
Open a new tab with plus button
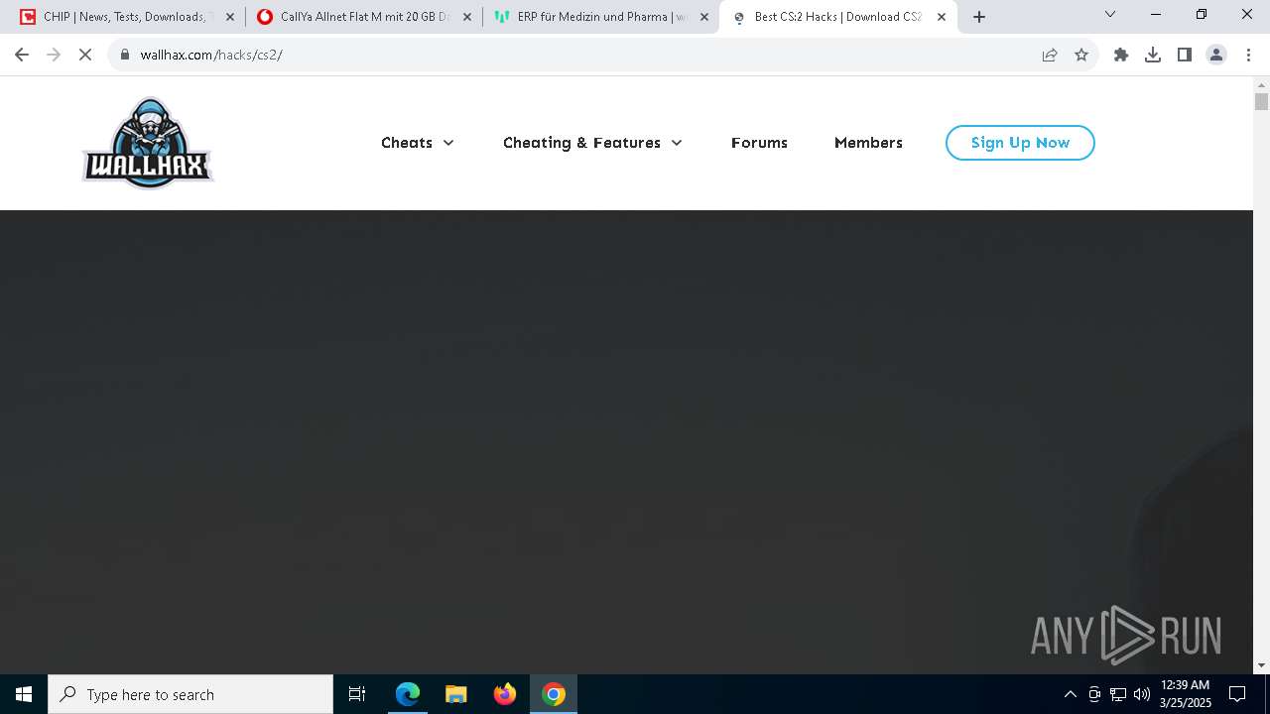[979, 17]
